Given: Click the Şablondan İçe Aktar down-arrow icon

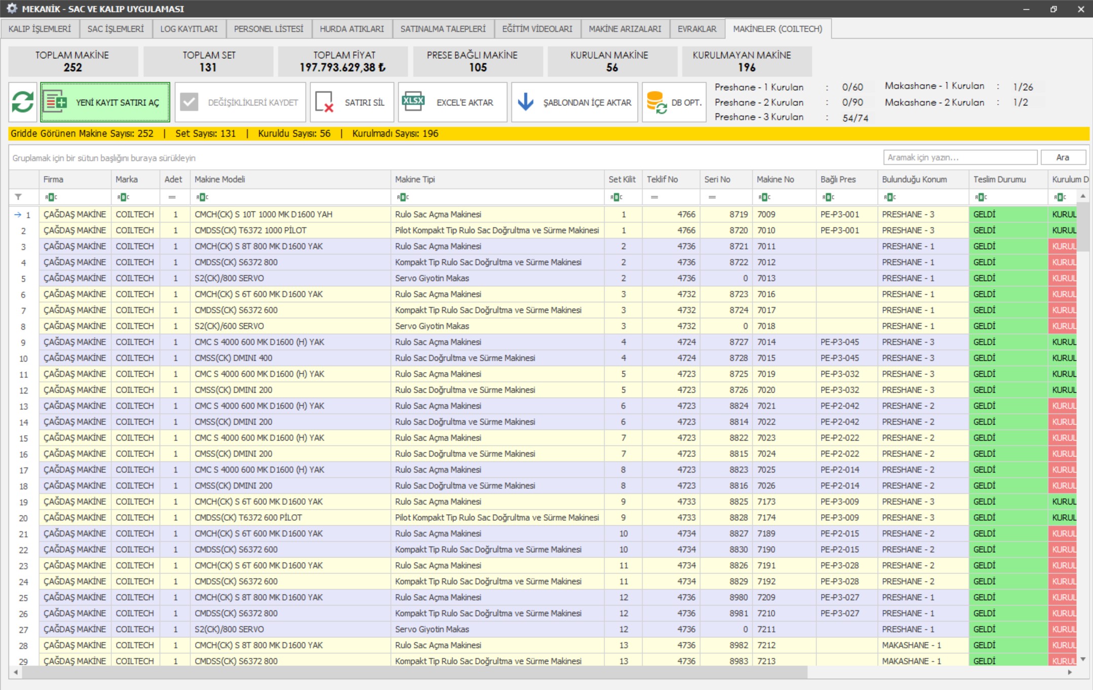Looking at the screenshot, I should pyautogui.click(x=526, y=102).
